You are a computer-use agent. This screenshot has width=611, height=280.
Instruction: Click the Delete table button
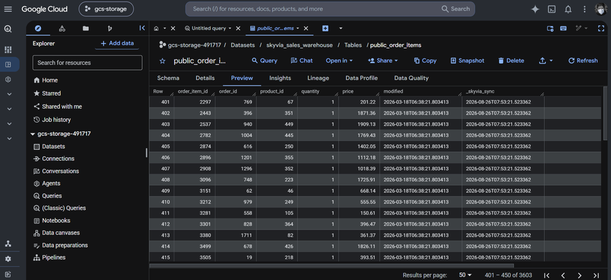pos(511,61)
